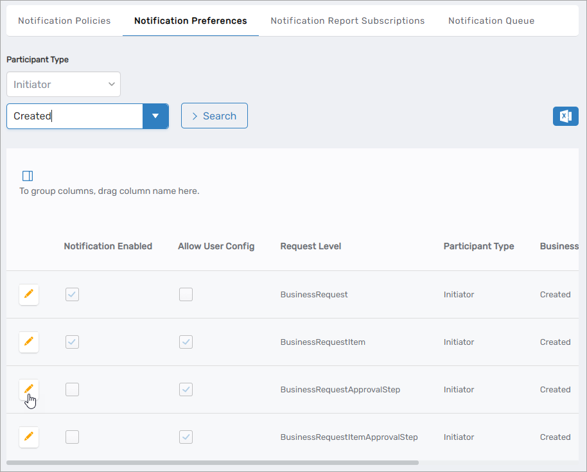
Task: Go to the Notification Queue tab
Action: pos(491,21)
